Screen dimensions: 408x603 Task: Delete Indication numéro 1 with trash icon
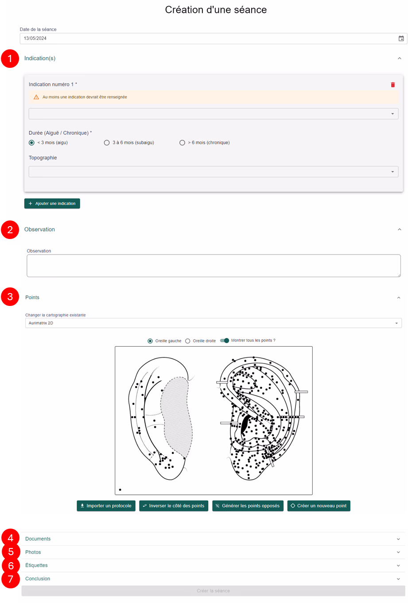[393, 85]
